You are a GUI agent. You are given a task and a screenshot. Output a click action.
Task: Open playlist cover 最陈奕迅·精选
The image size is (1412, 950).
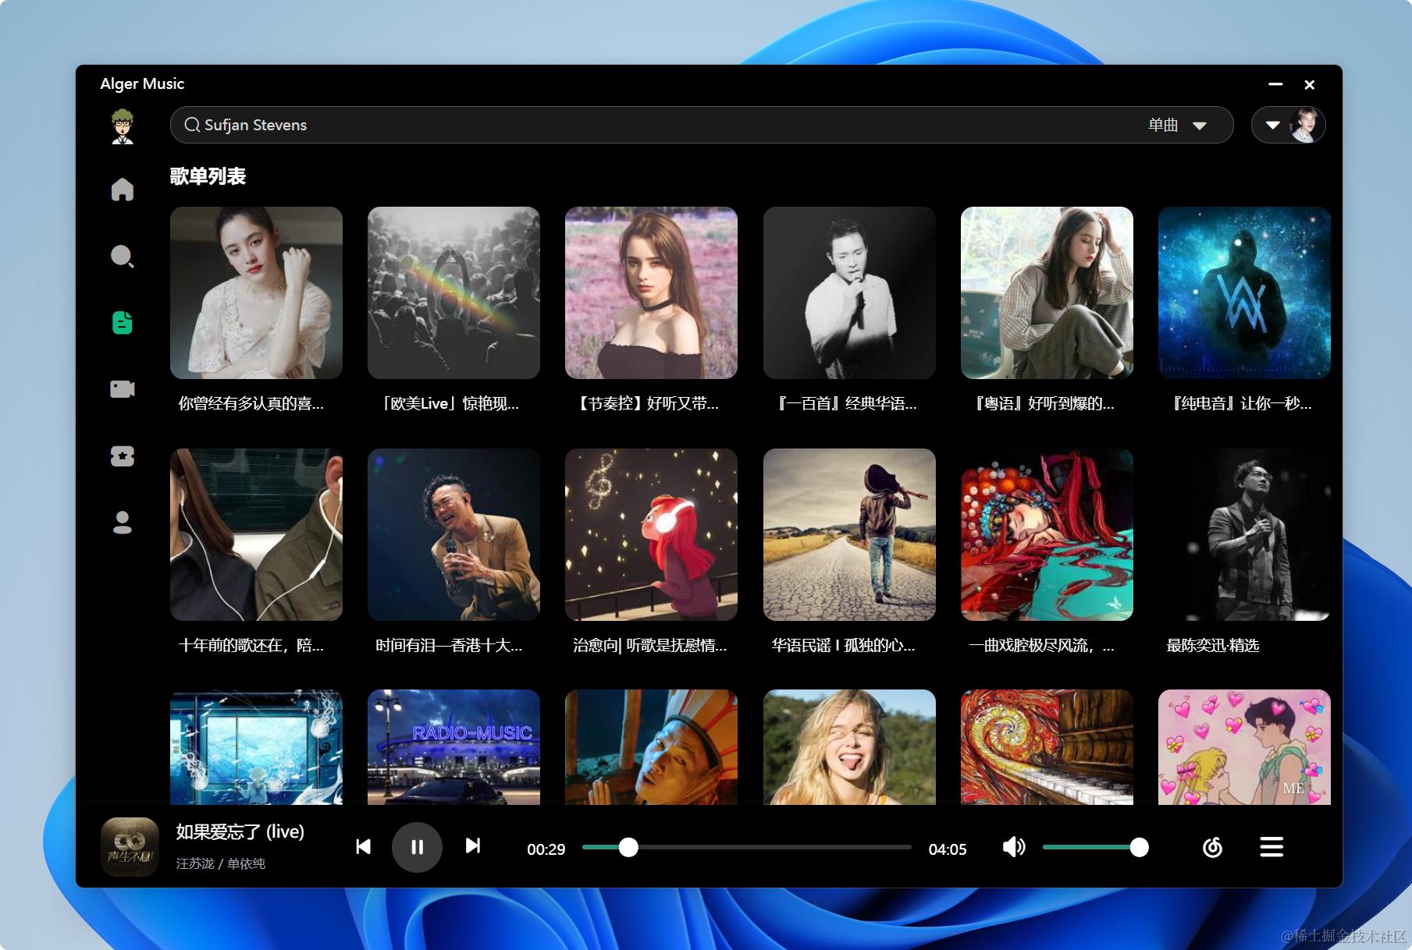pyautogui.click(x=1244, y=534)
